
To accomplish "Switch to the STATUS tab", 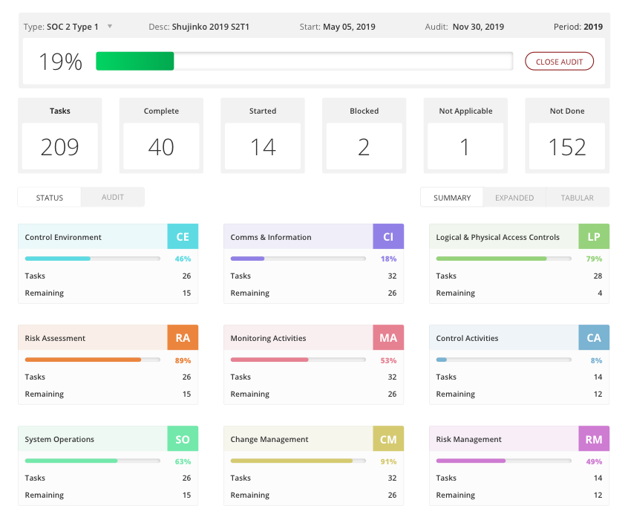I will tap(49, 198).
